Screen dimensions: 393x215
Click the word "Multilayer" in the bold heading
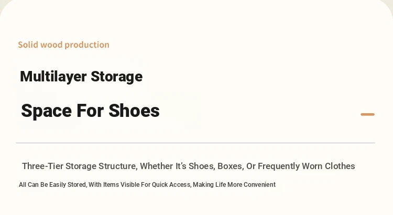[x=53, y=77]
